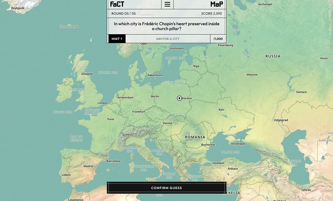This screenshot has height=201, width=333.
Task: Click Amsterdam on the map
Action: coord(126,97)
